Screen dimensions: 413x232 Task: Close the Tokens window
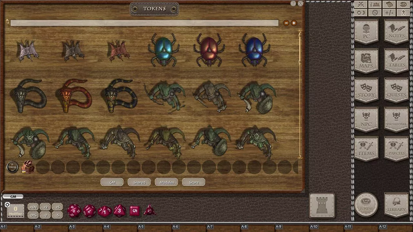[x=300, y=4]
